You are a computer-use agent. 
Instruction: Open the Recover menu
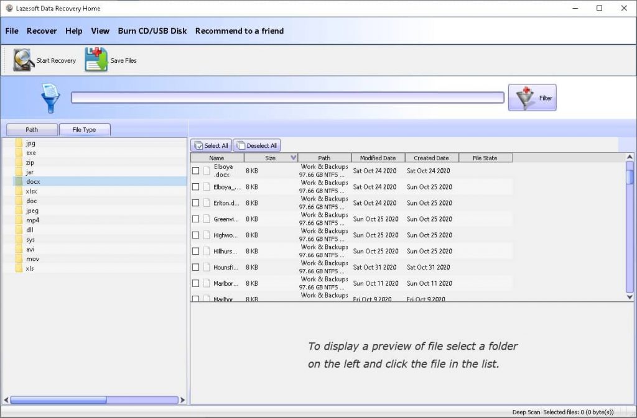point(41,30)
